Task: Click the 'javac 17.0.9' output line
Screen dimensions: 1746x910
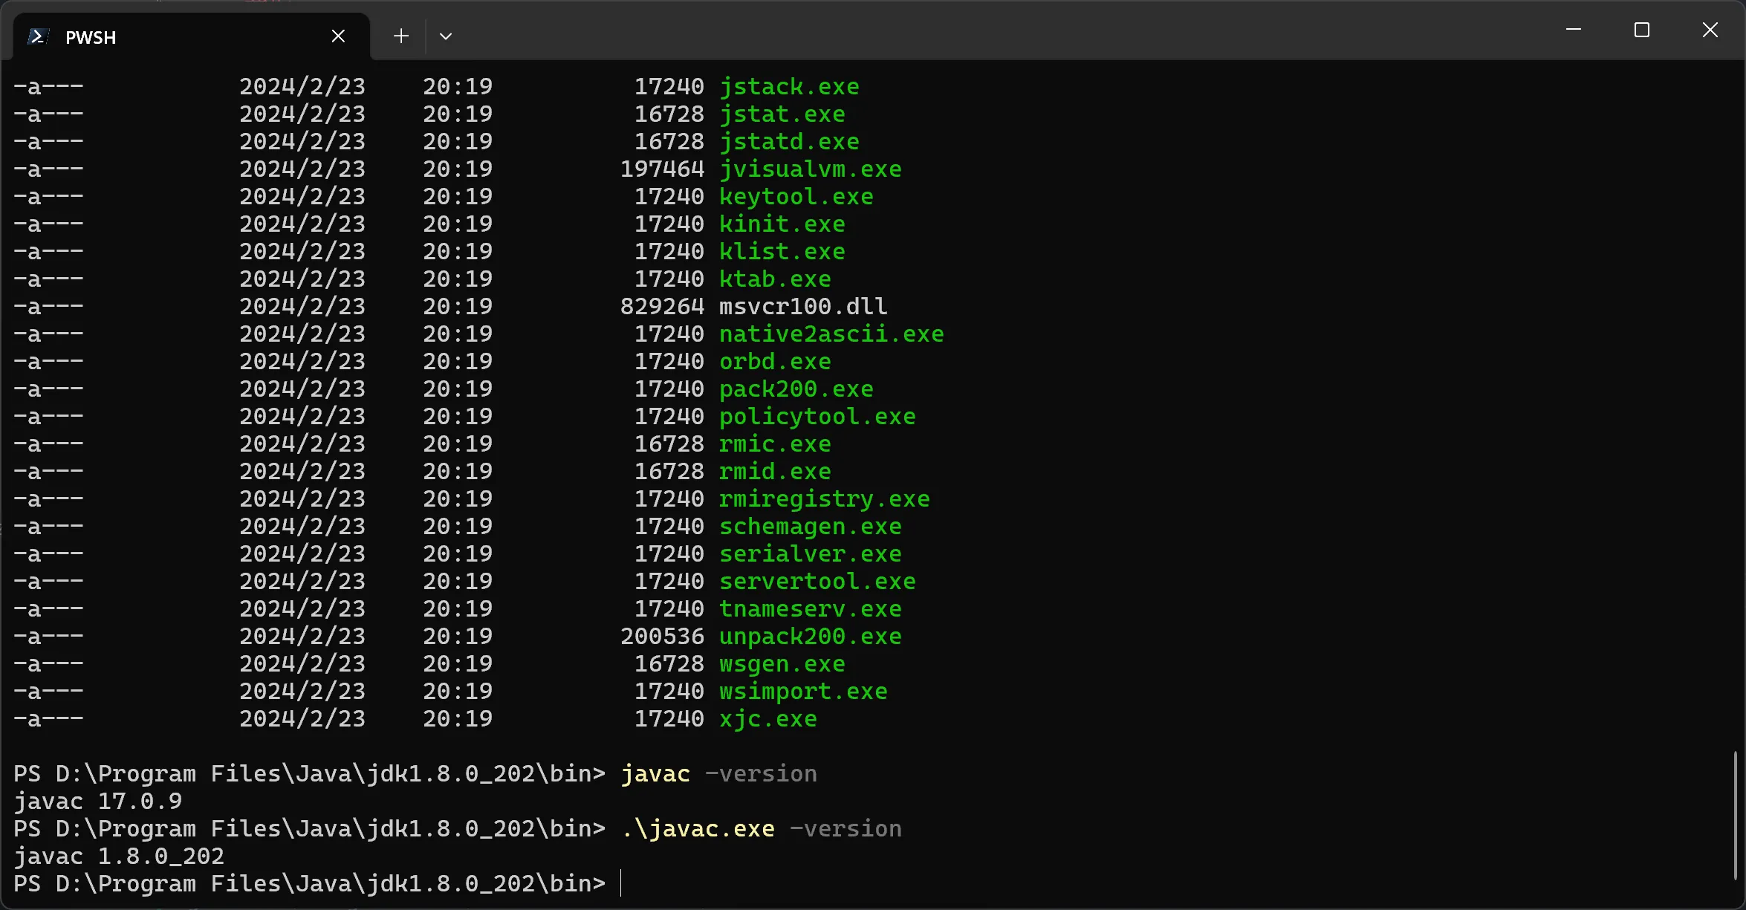Action: coord(98,802)
